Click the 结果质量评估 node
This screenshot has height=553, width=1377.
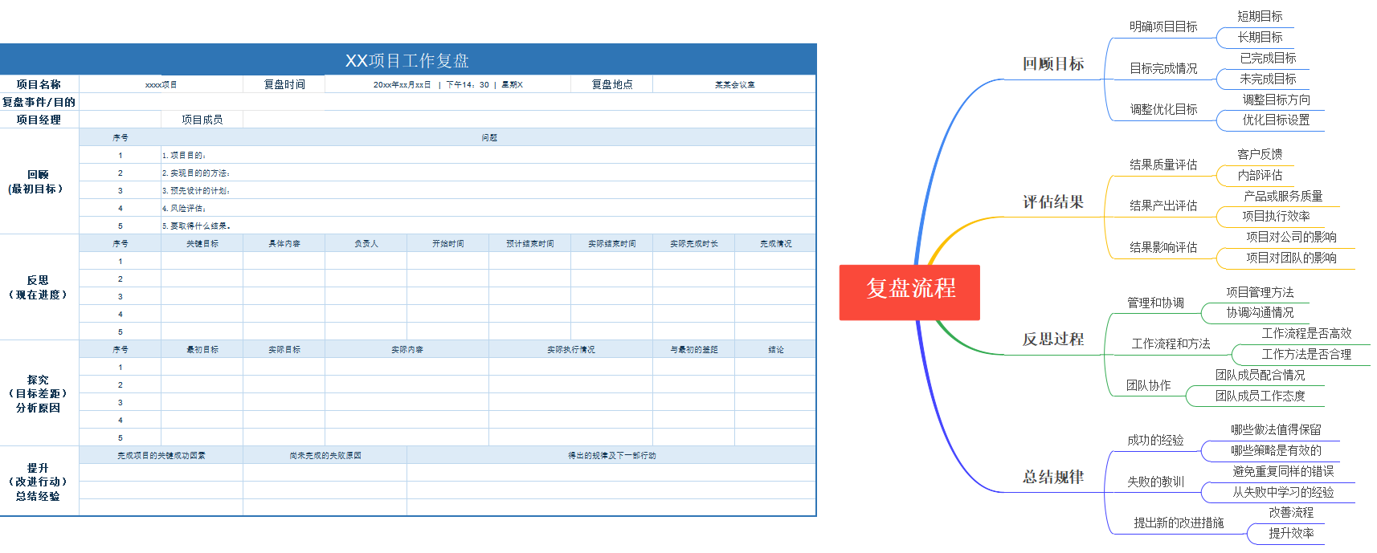tap(1162, 165)
